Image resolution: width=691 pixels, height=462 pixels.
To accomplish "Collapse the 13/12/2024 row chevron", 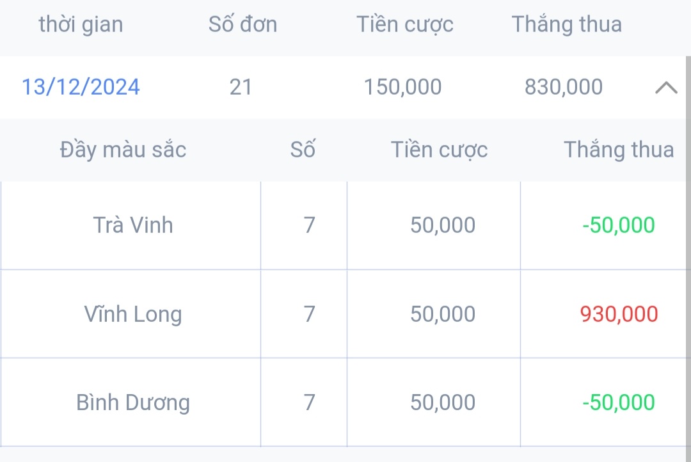I will point(666,88).
